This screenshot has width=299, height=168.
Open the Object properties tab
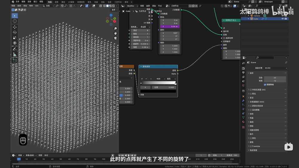(243, 96)
